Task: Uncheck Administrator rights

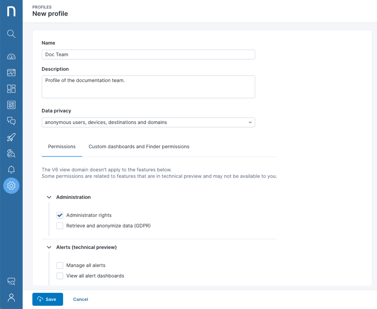Action: 60,215
